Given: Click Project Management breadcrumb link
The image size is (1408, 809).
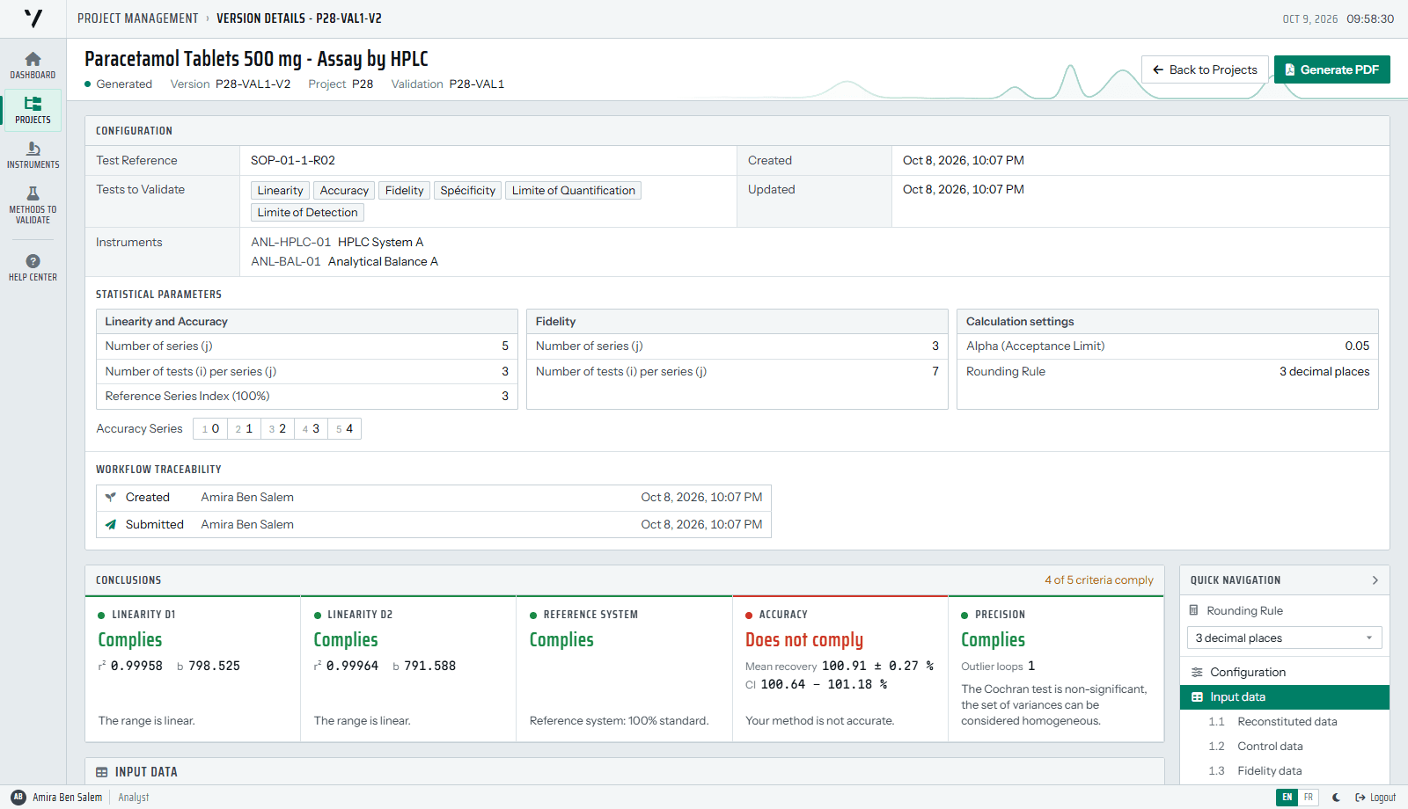Looking at the screenshot, I should tap(138, 18).
